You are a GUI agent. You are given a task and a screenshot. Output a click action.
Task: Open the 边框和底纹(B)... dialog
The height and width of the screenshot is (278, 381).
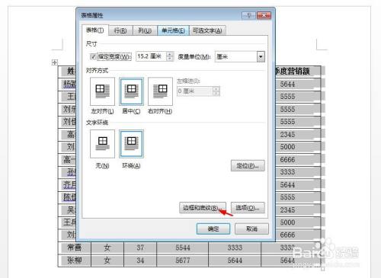pos(203,208)
